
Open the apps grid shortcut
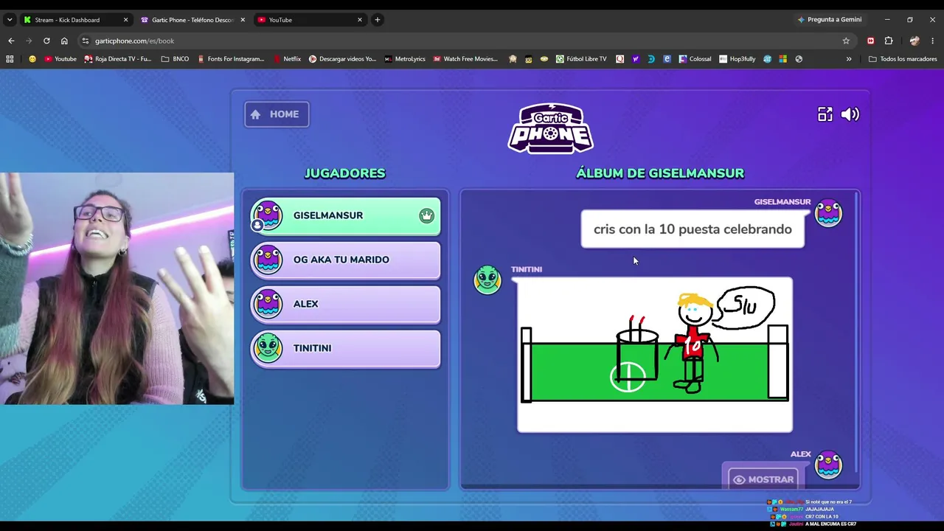pyautogui.click(x=10, y=59)
